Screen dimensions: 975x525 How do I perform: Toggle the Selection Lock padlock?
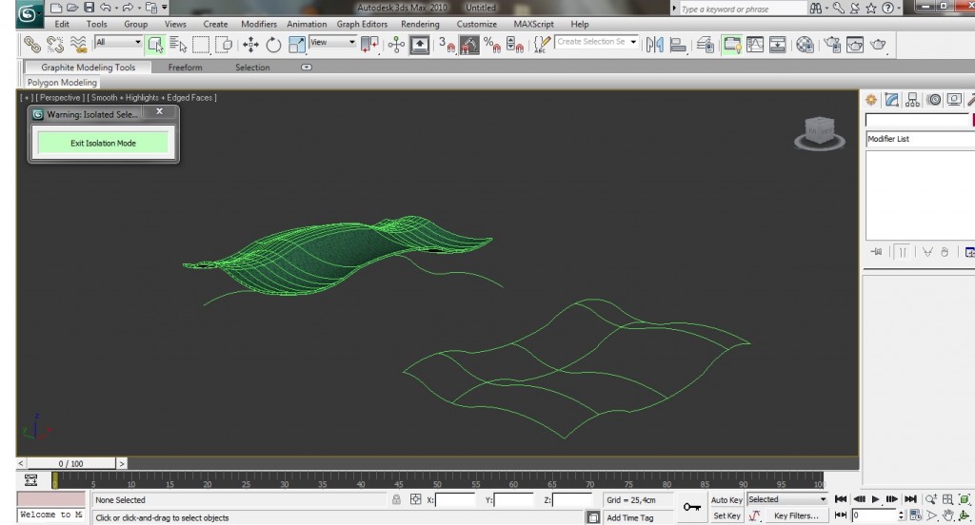point(396,499)
